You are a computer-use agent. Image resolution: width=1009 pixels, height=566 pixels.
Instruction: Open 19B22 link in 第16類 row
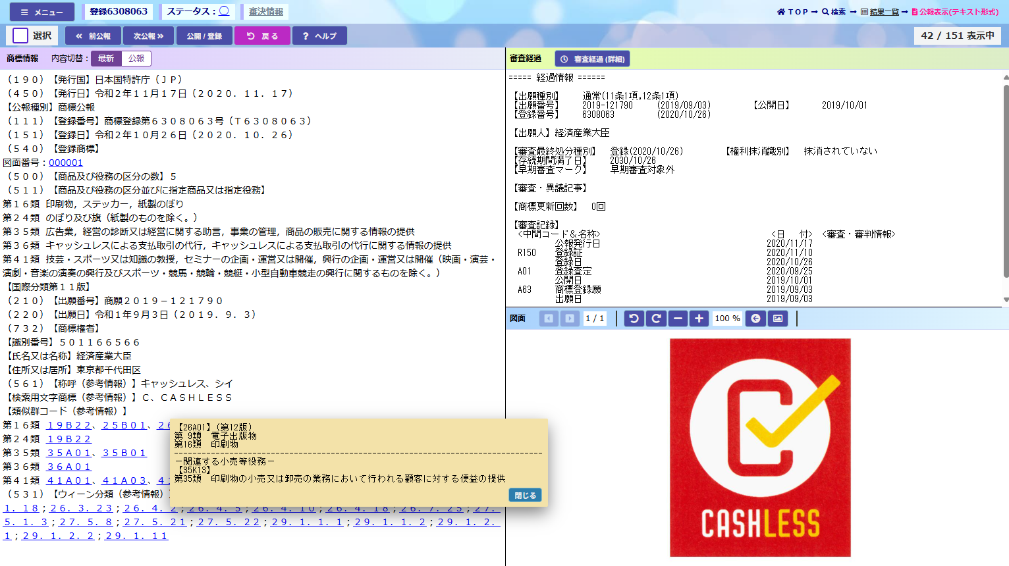68,425
